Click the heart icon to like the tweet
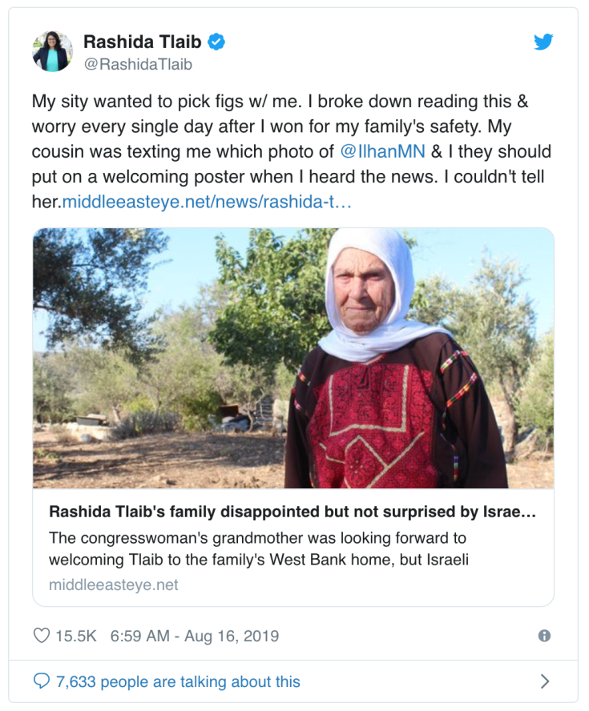This screenshot has height=711, width=589. pyautogui.click(x=41, y=637)
